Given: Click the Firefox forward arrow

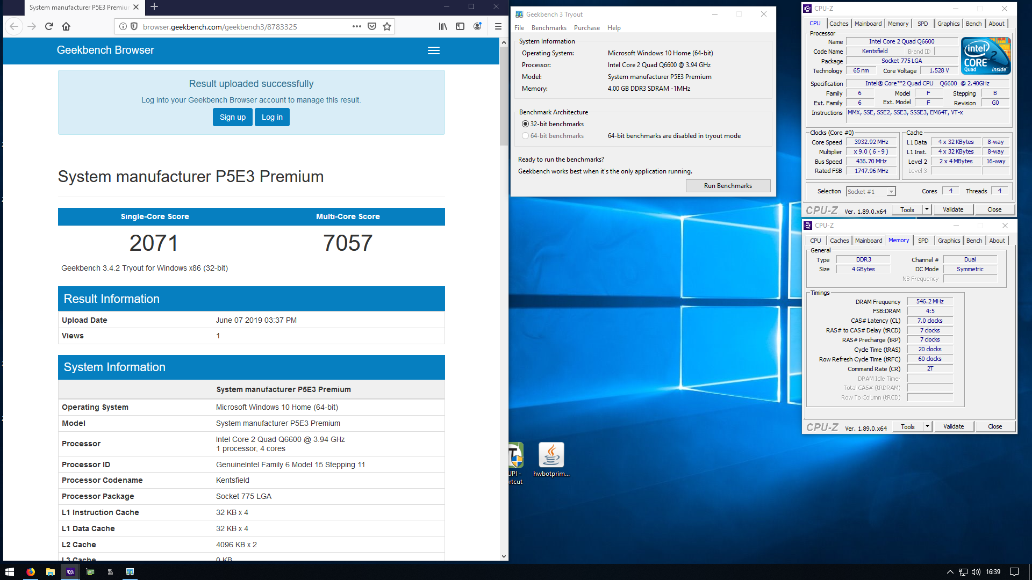Looking at the screenshot, I should 32,26.
